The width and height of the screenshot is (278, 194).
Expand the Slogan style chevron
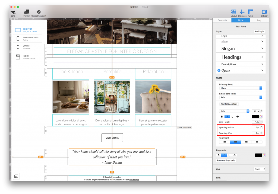262,48
